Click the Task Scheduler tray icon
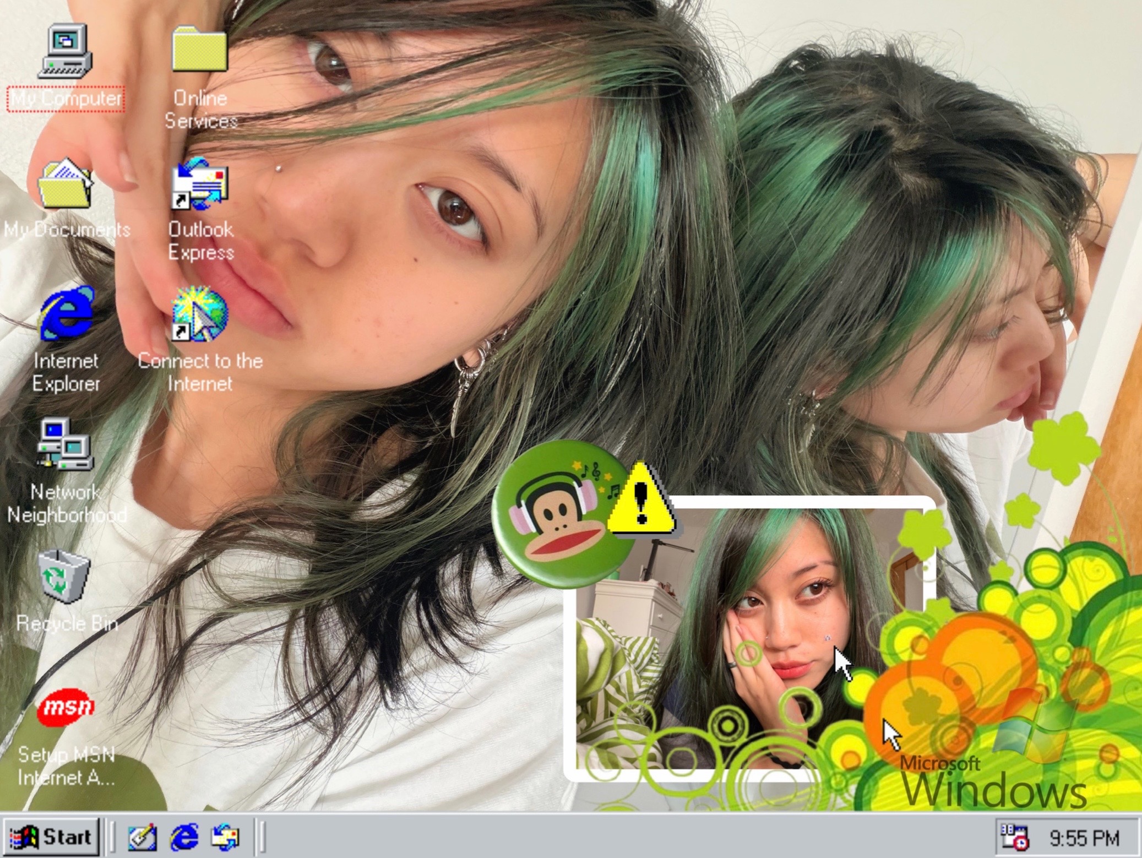Image resolution: width=1142 pixels, height=858 pixels. click(x=1014, y=837)
